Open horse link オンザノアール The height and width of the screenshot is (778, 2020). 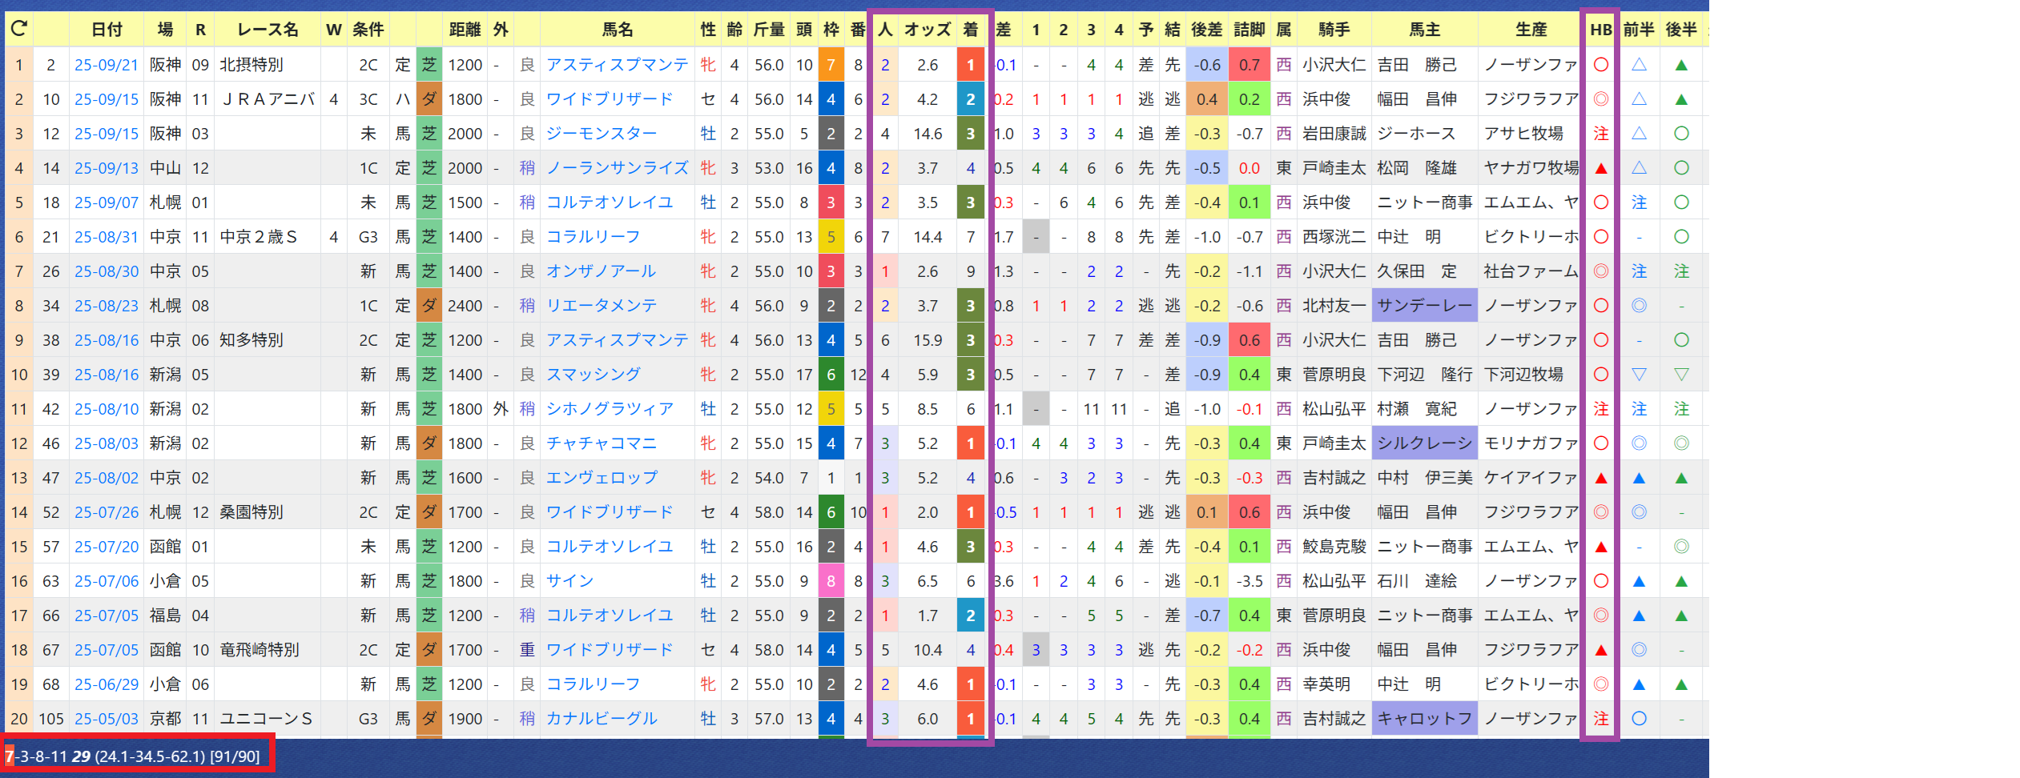pyautogui.click(x=602, y=271)
